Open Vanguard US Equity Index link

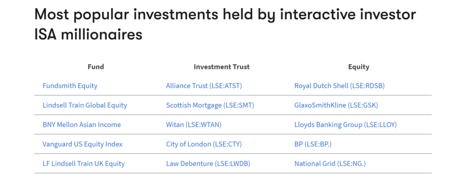click(83, 144)
